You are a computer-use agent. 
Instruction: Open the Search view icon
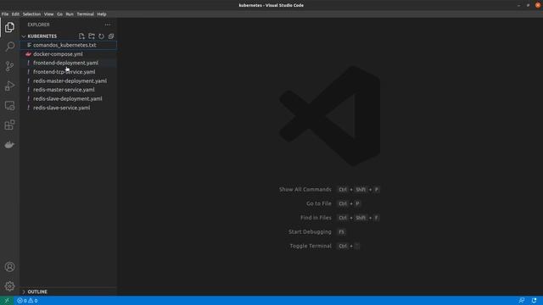pyautogui.click(x=9, y=47)
